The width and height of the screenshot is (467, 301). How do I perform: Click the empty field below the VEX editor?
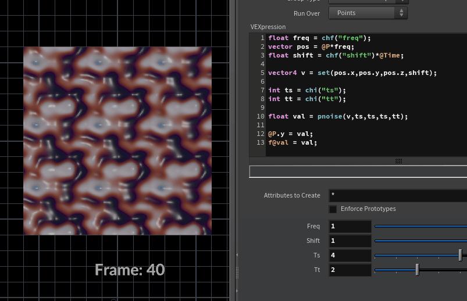[358, 171]
